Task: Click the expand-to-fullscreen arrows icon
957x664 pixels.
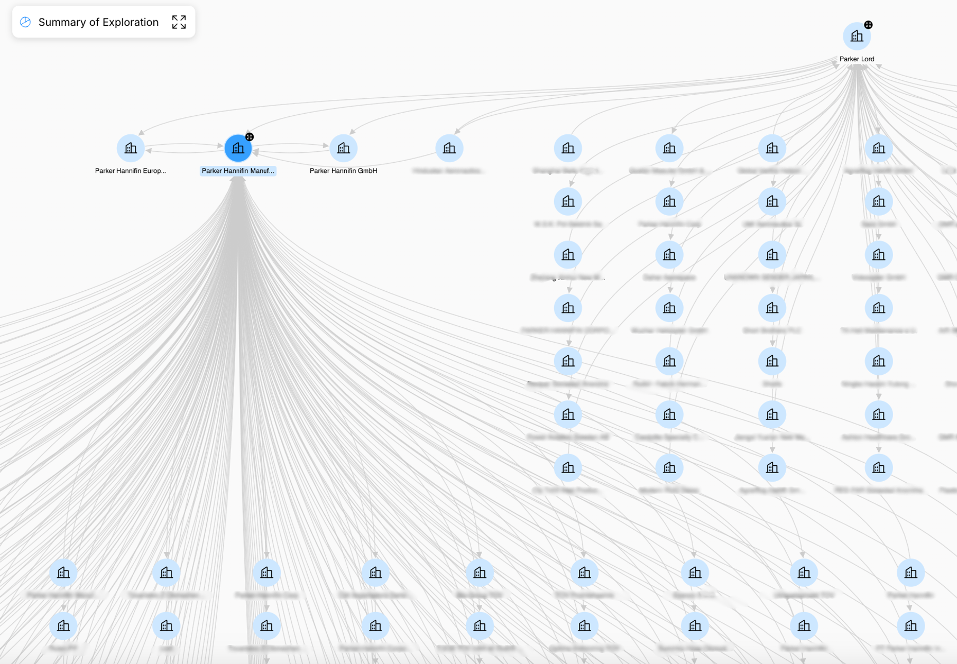Action: coord(179,22)
